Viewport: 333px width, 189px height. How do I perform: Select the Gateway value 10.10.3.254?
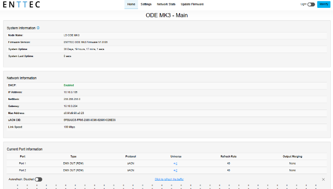click(x=71, y=106)
